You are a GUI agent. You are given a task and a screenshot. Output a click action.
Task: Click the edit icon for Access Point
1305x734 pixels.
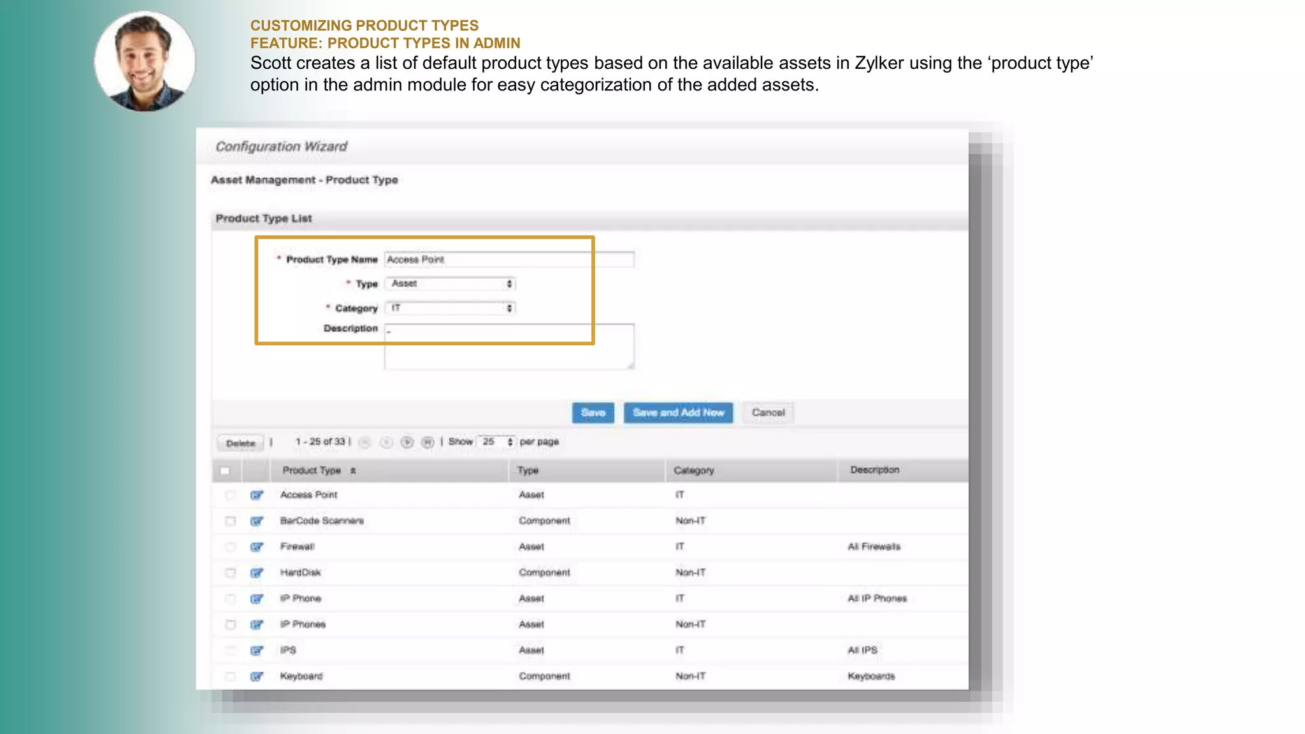(x=257, y=495)
